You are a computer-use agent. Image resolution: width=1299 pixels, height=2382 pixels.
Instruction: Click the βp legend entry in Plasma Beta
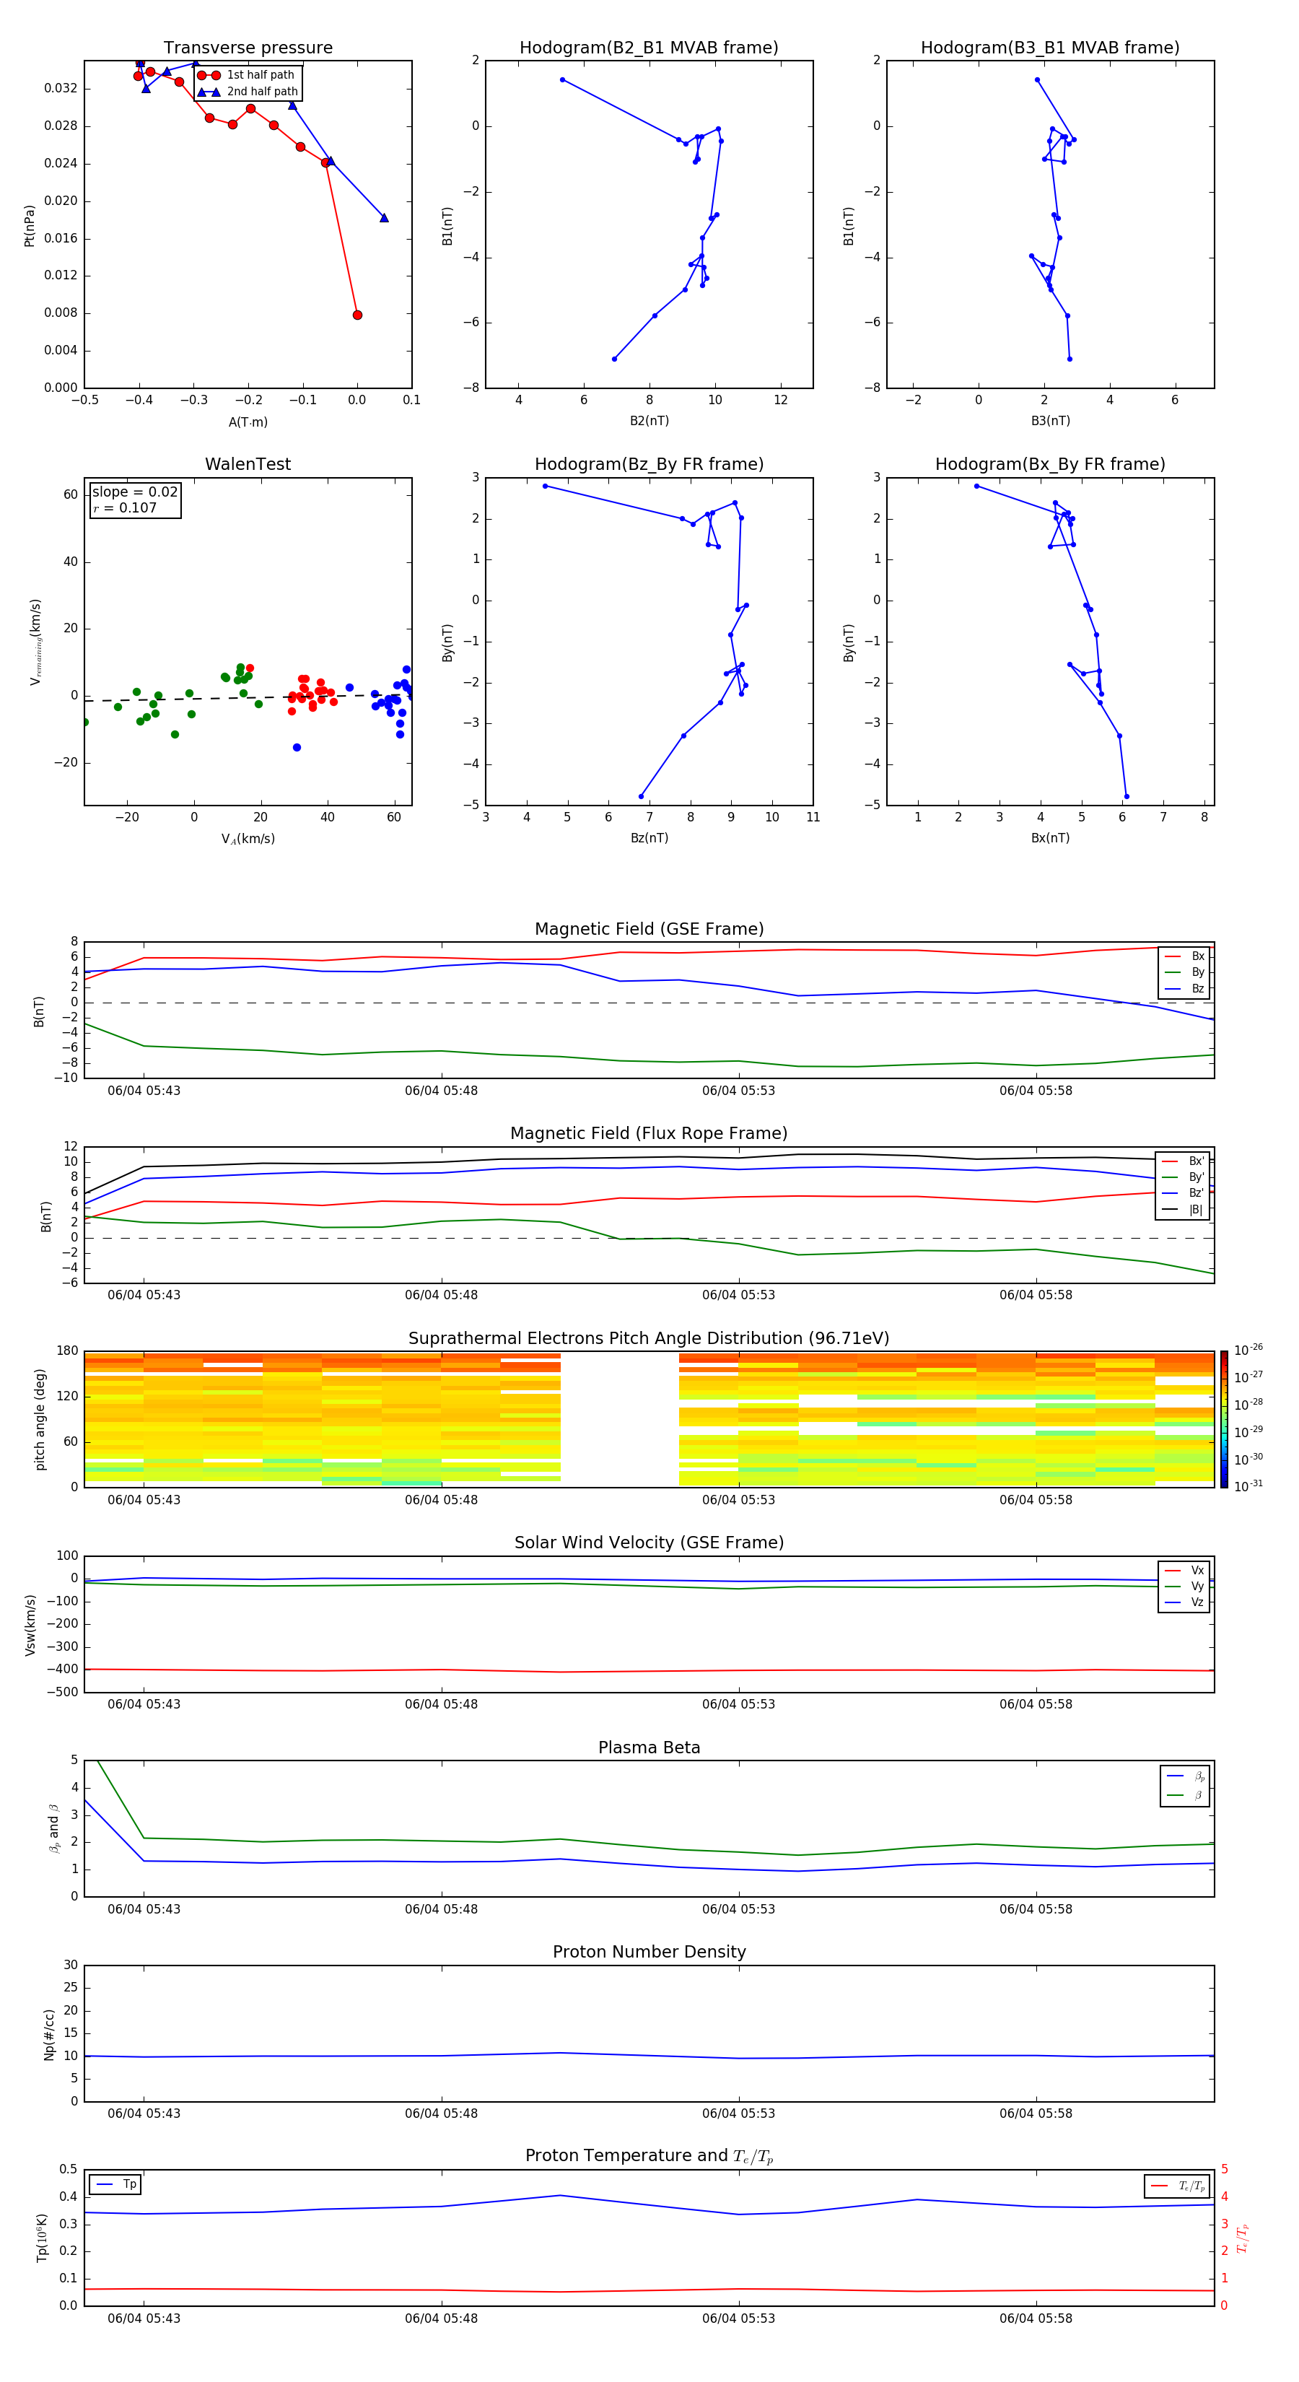[1185, 1776]
